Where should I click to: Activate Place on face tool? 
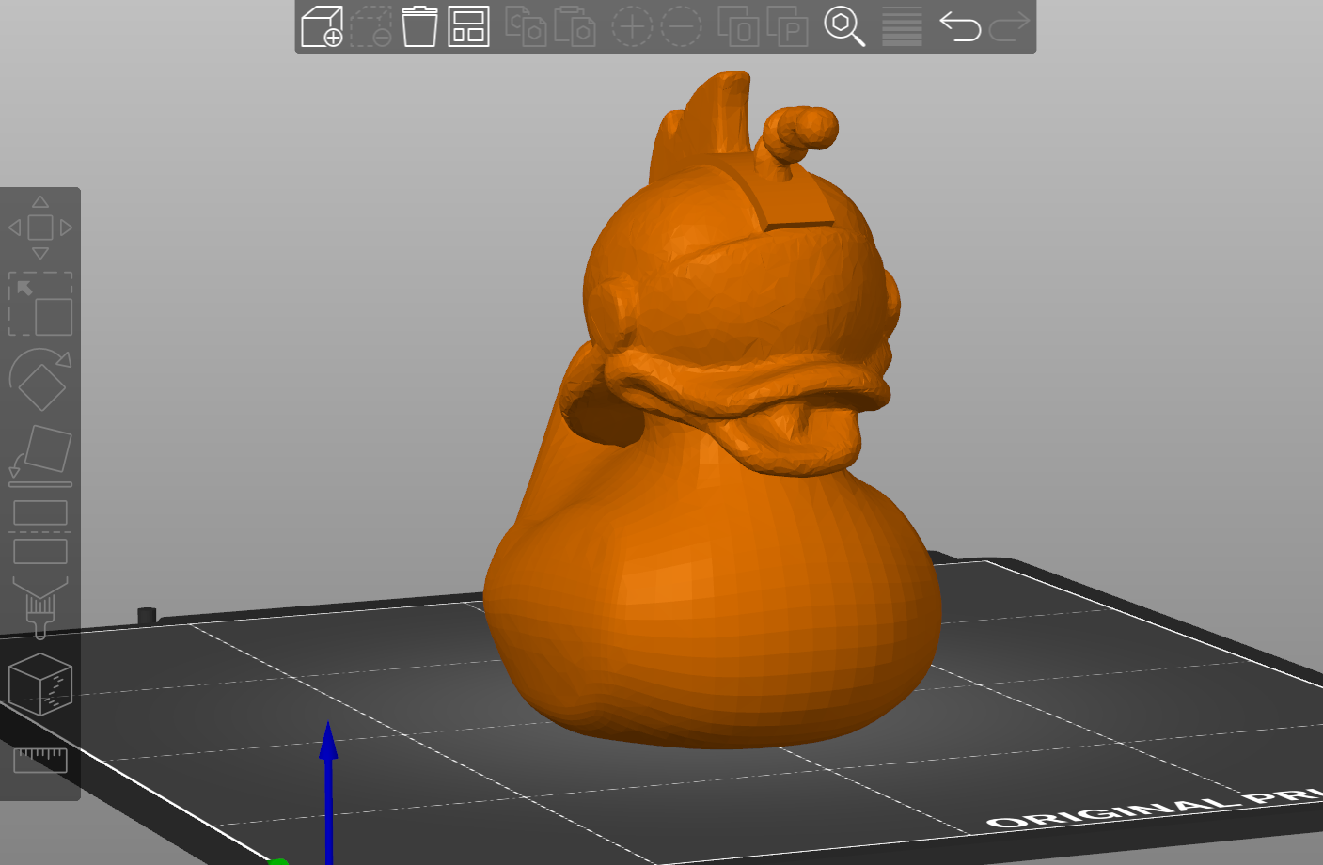tap(40, 456)
